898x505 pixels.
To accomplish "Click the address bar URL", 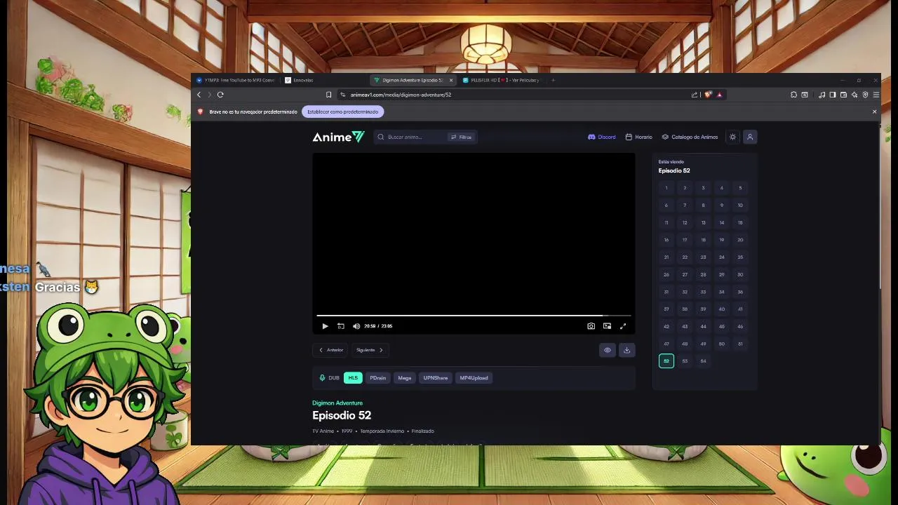I will 401,95.
